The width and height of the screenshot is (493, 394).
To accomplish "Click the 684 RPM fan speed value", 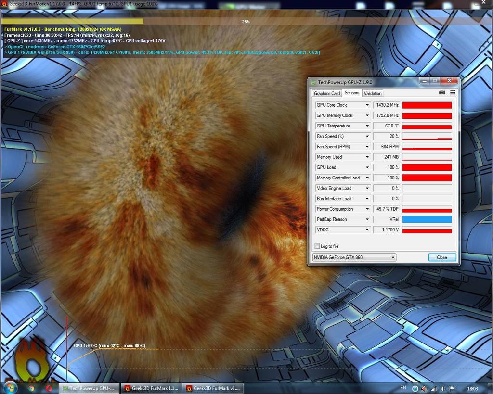I will [x=386, y=147].
